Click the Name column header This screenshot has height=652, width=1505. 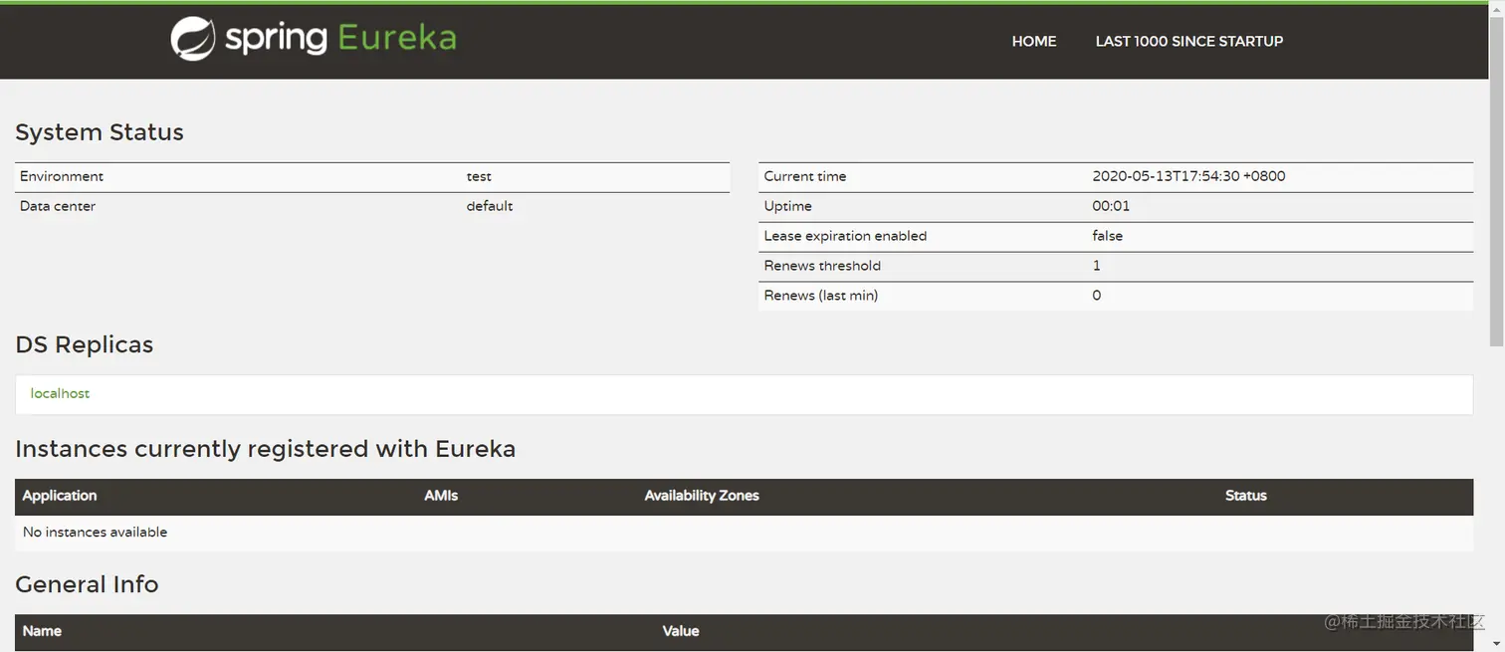point(42,631)
